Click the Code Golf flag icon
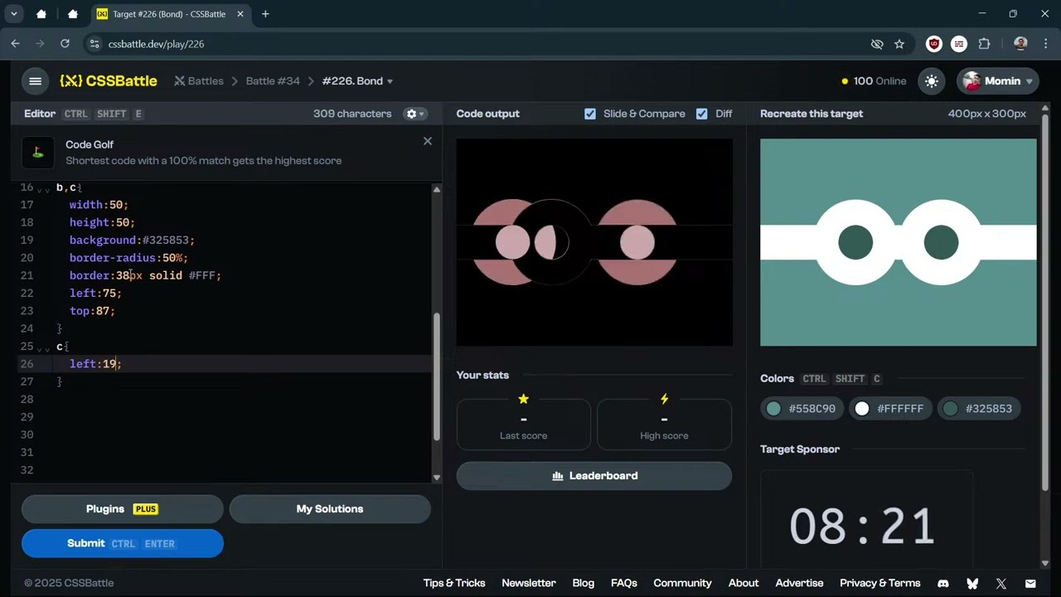Image resolution: width=1061 pixels, height=597 pixels. coord(38,153)
